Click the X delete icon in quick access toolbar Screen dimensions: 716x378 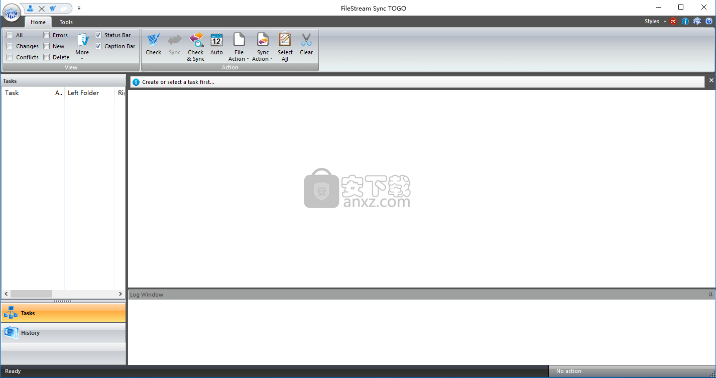[x=42, y=9]
